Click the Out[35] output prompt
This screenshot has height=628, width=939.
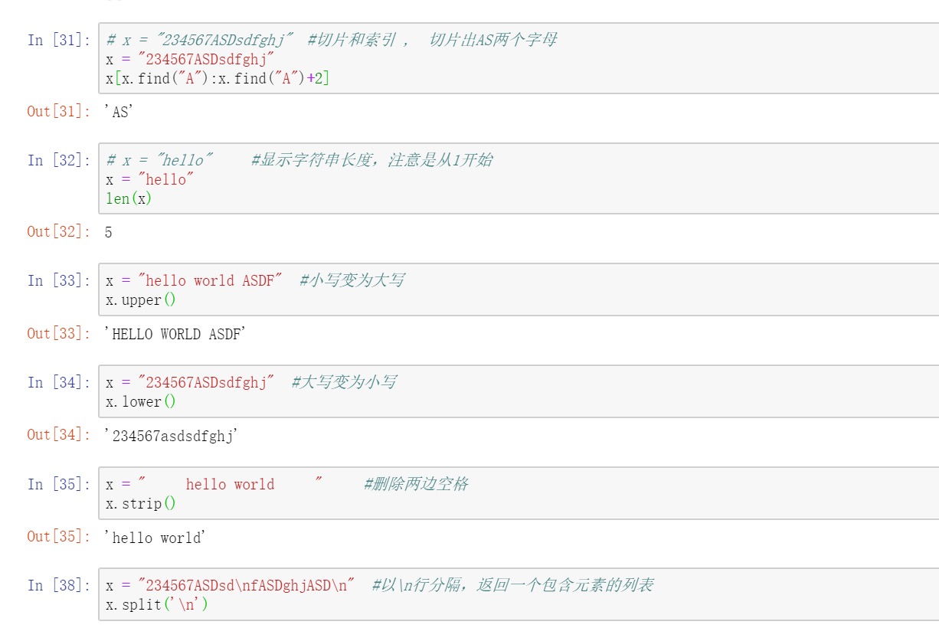tap(58, 537)
